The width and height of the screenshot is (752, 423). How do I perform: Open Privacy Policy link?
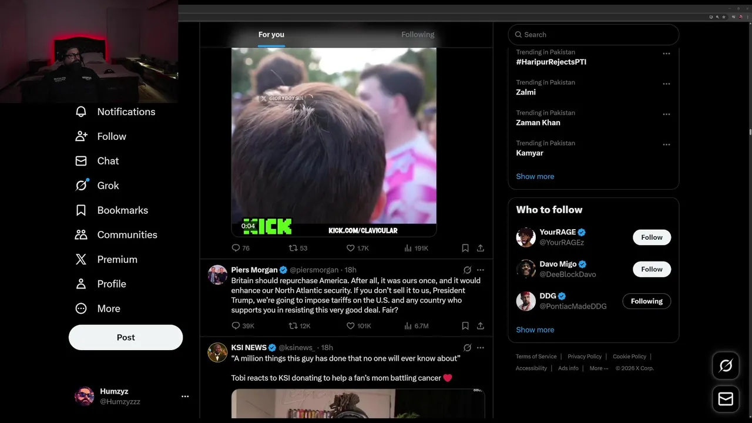coord(585,357)
